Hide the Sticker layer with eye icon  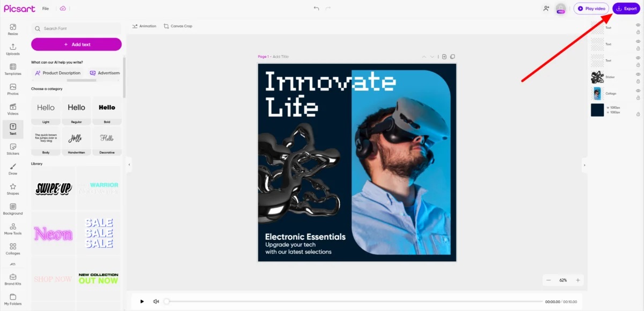[x=638, y=74]
